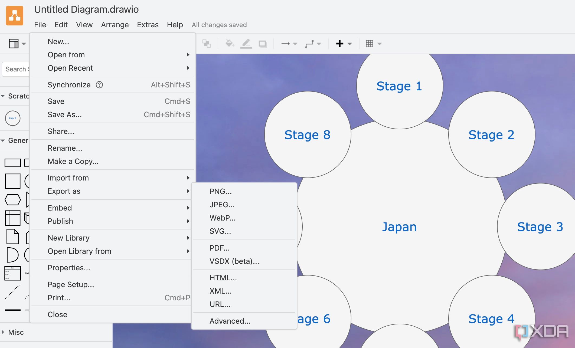
Task: Expand the Scratch panel section
Action: pos(5,96)
